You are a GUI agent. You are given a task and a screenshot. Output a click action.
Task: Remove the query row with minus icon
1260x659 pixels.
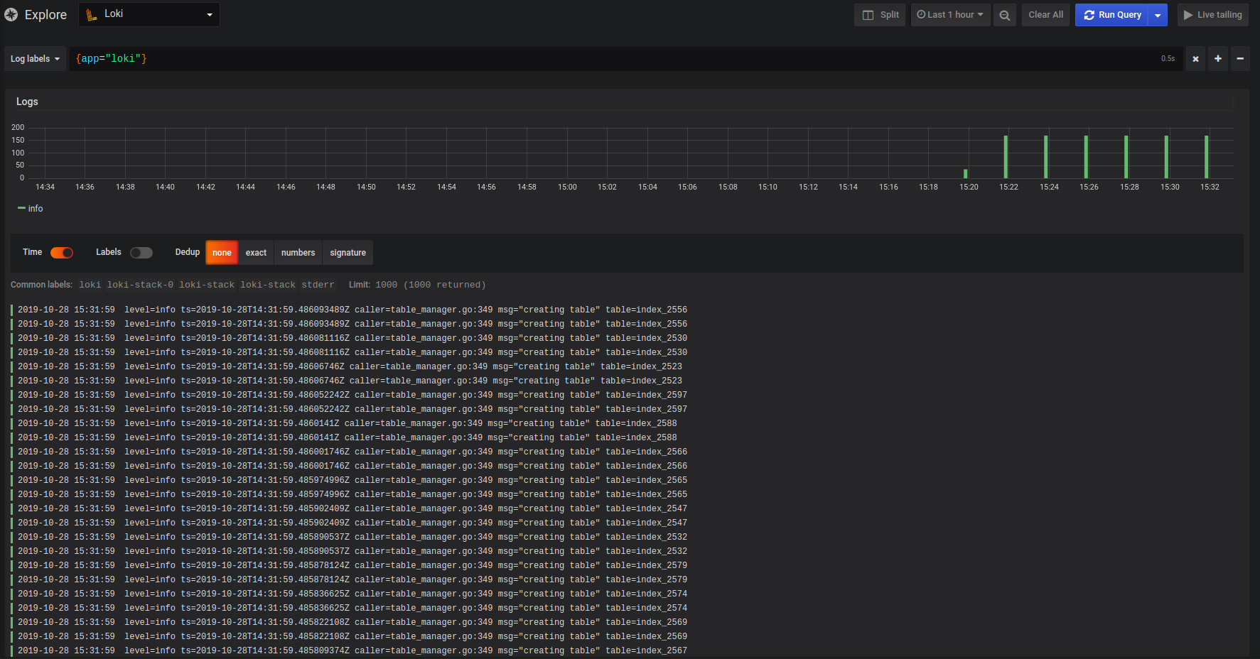point(1240,59)
